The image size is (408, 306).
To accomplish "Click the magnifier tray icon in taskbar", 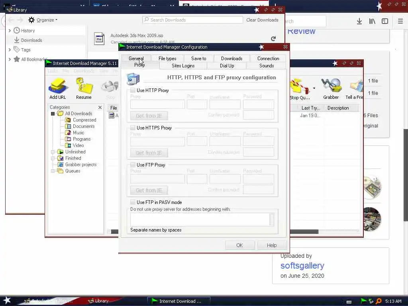I will tap(379, 301).
